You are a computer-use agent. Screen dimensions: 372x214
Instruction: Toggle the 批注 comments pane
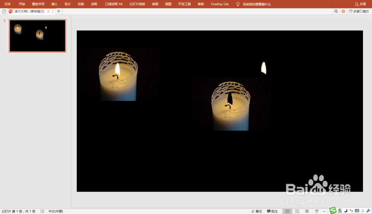[x=272, y=211]
